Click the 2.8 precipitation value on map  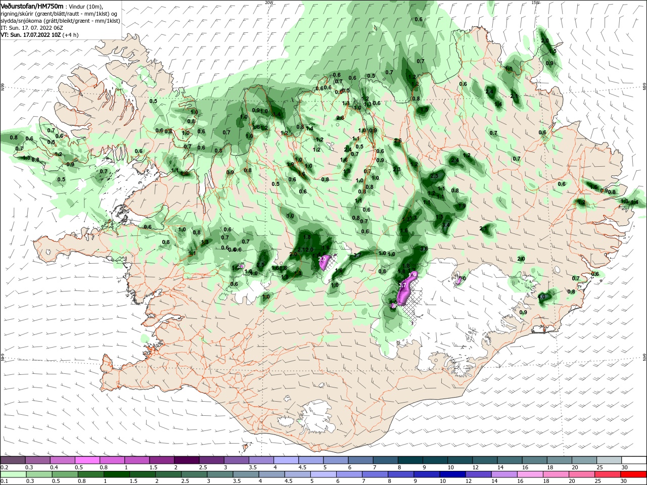(x=340, y=118)
